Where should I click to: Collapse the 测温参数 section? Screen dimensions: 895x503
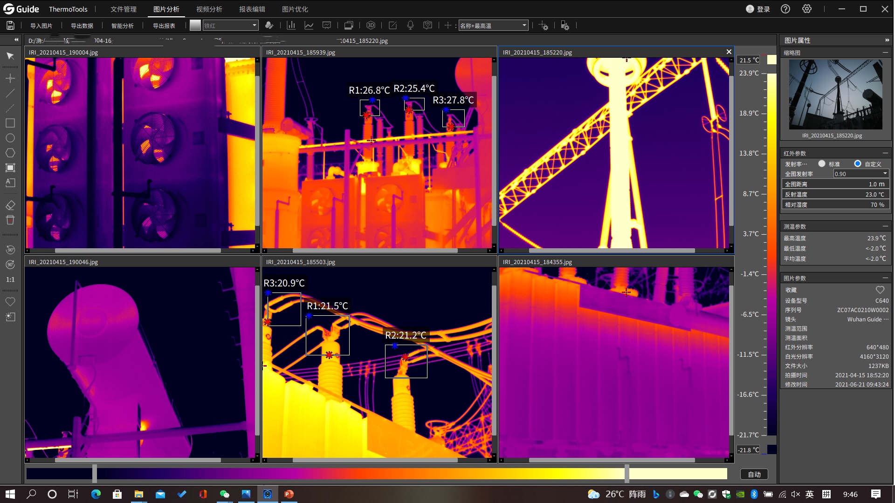click(885, 226)
